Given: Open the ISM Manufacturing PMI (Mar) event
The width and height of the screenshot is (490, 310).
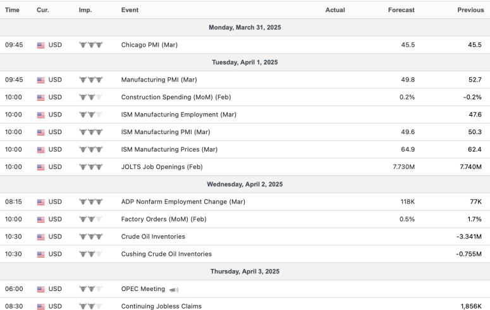Looking at the screenshot, I should click(166, 132).
